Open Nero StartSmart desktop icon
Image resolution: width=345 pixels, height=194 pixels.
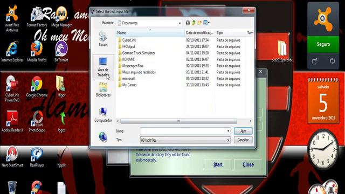12,157
